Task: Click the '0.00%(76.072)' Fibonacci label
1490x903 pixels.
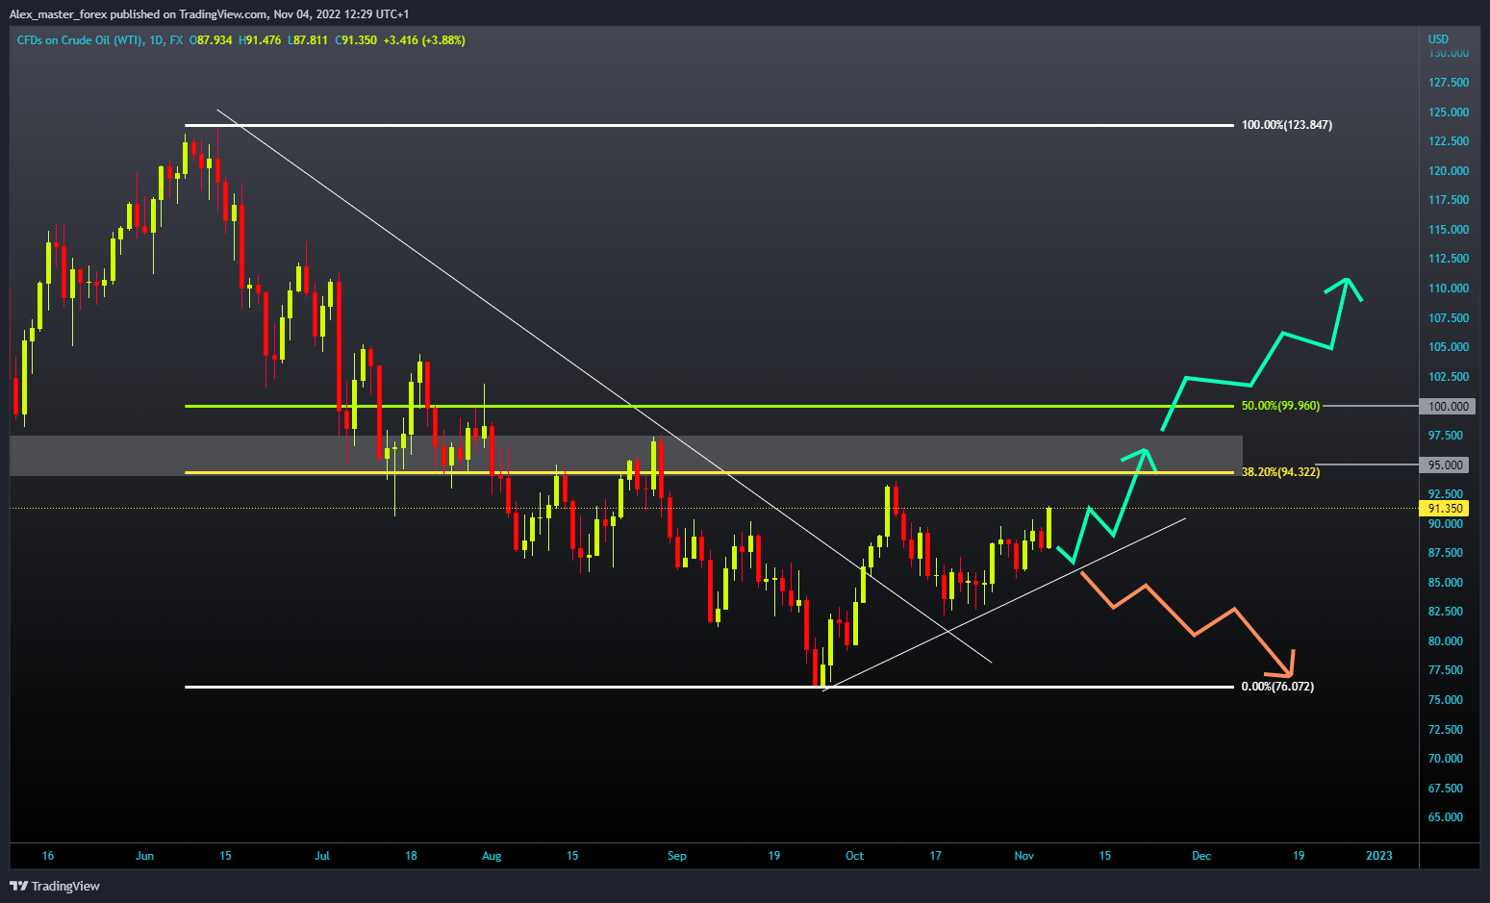Action: tap(1277, 687)
